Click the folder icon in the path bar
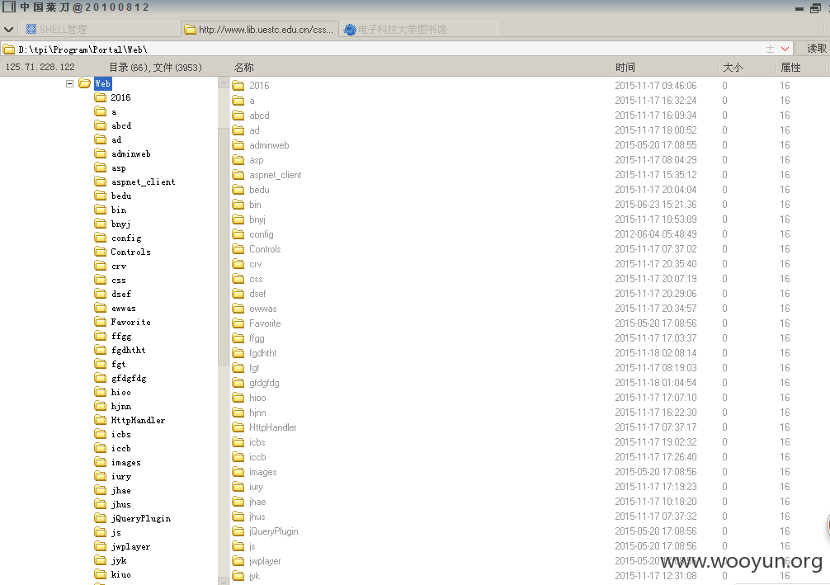Image resolution: width=830 pixels, height=585 pixels. pos(8,50)
